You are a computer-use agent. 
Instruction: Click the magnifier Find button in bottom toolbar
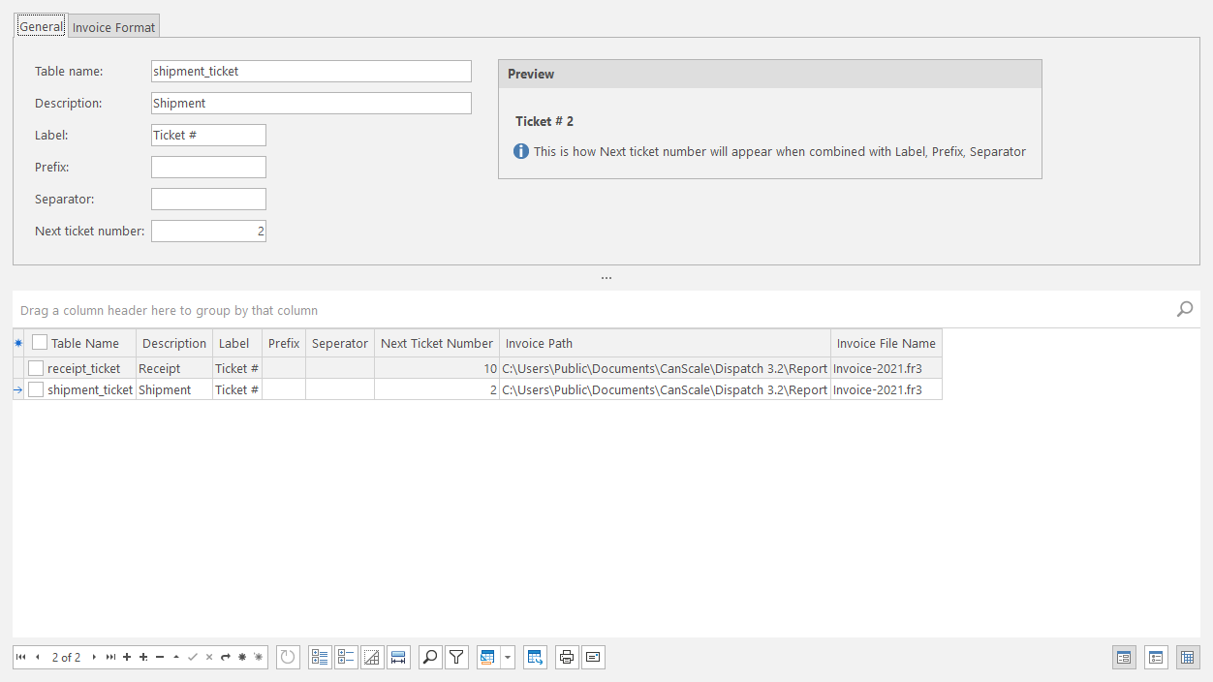point(430,658)
